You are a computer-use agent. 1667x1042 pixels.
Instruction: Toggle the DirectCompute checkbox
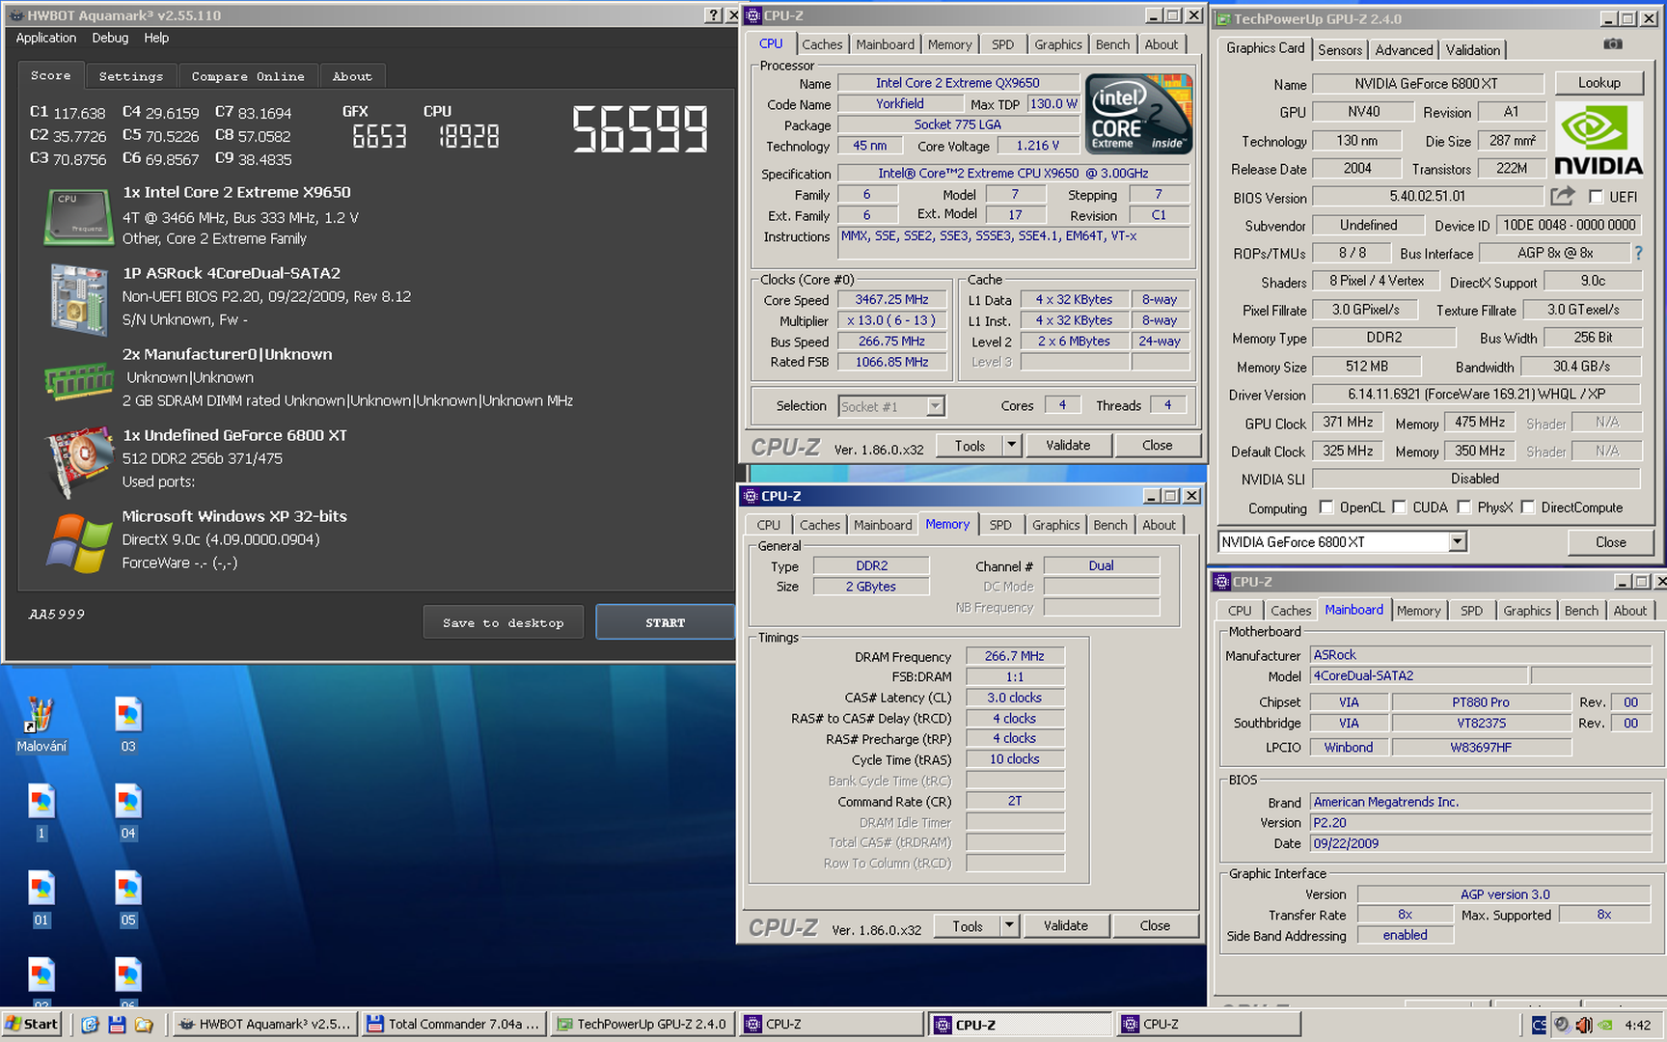click(1528, 507)
